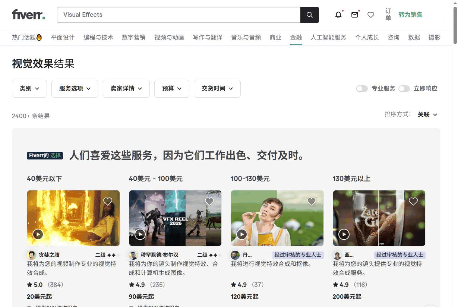Click the page vertical scrollbar

pos(455,25)
